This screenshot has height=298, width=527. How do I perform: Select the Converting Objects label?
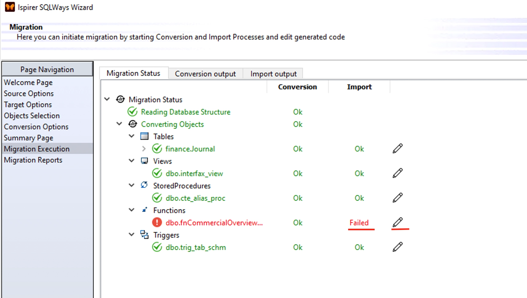coord(172,124)
